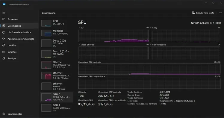Click the Video Encode graph
The width and height of the screenshot is (224, 118).
113,53
